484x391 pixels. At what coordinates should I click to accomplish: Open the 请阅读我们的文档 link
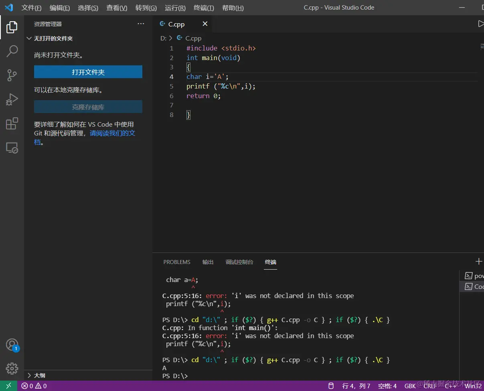pos(112,133)
